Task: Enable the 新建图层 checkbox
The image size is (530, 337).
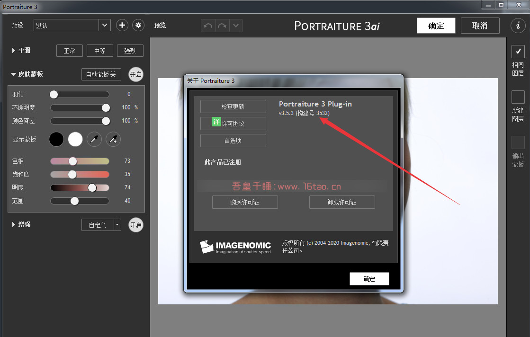Action: pos(518,97)
